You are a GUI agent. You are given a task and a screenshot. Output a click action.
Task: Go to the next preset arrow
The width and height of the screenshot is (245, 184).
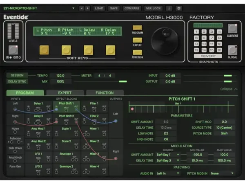88,8
